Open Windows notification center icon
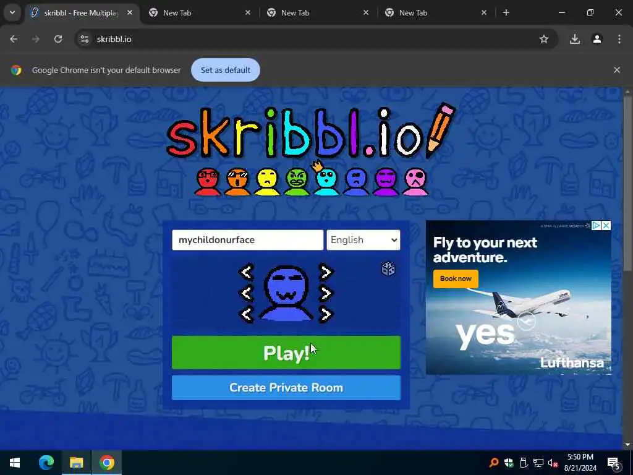This screenshot has height=475, width=633. coord(614,463)
